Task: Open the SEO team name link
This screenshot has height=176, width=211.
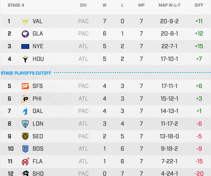Action: (x=38, y=136)
